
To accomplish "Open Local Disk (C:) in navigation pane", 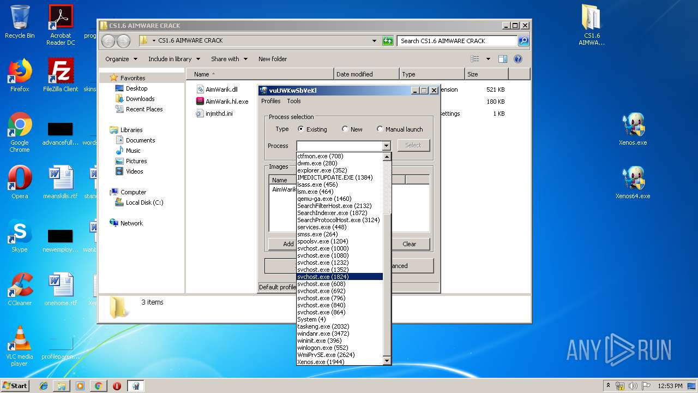I will [144, 203].
